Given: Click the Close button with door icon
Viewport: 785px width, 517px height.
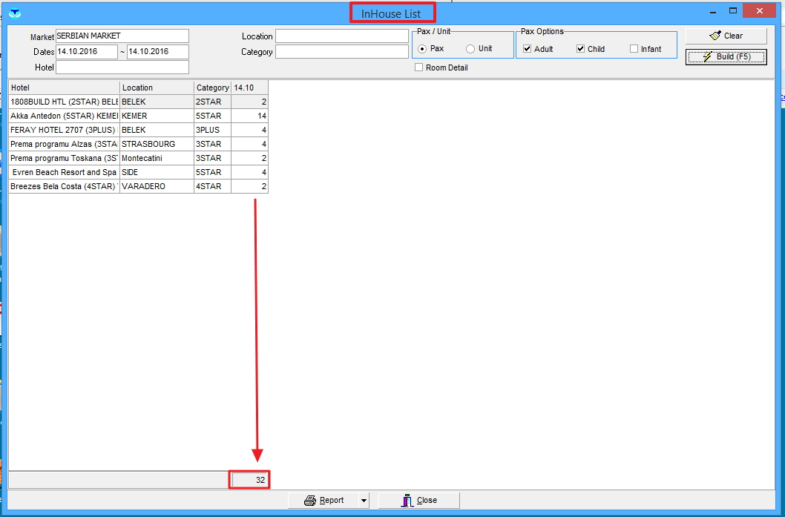Looking at the screenshot, I should tap(418, 501).
